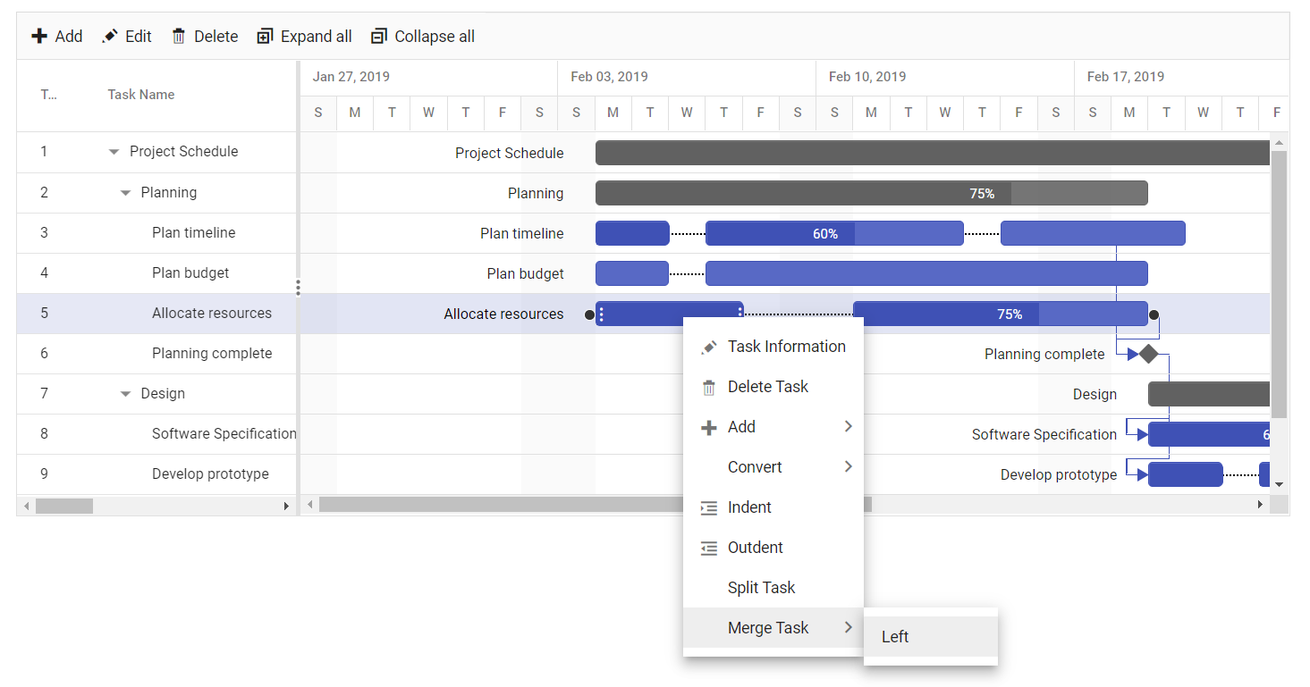Click the Task Name column header
Image resolution: width=1310 pixels, height=687 pixels.
point(141,95)
